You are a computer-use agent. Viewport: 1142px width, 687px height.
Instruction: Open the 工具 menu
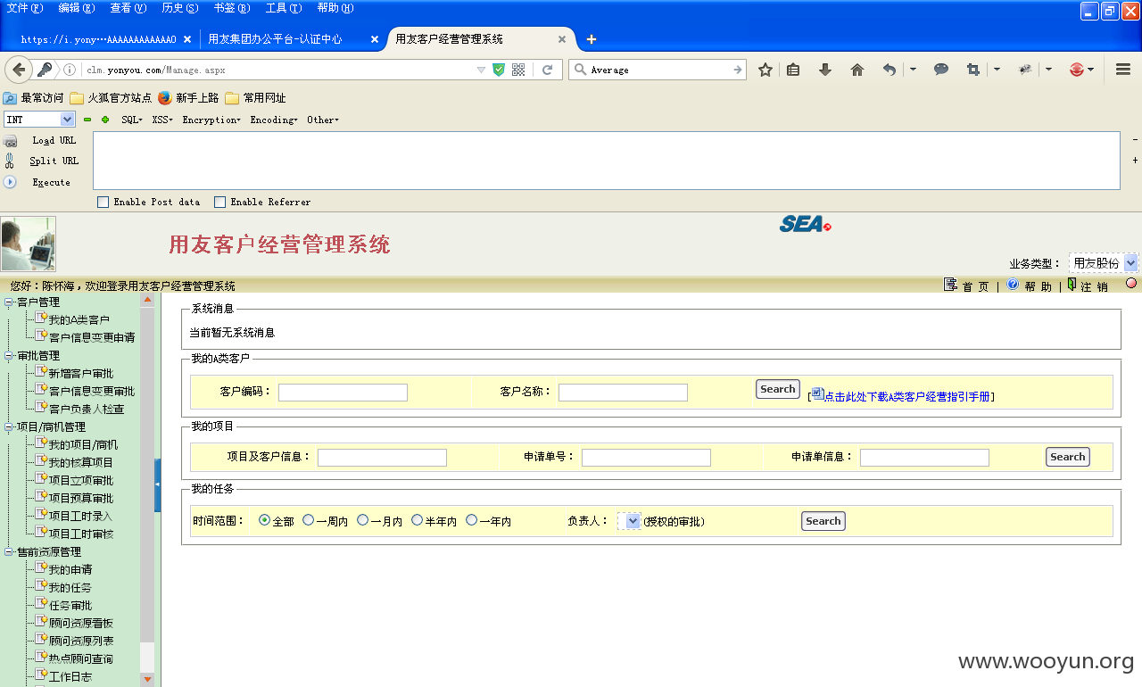point(284,8)
